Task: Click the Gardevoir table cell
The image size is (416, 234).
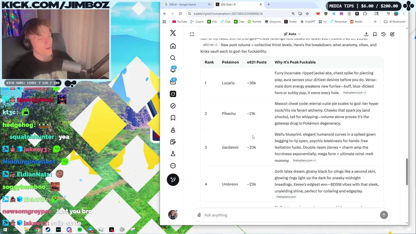Action: pyautogui.click(x=230, y=147)
